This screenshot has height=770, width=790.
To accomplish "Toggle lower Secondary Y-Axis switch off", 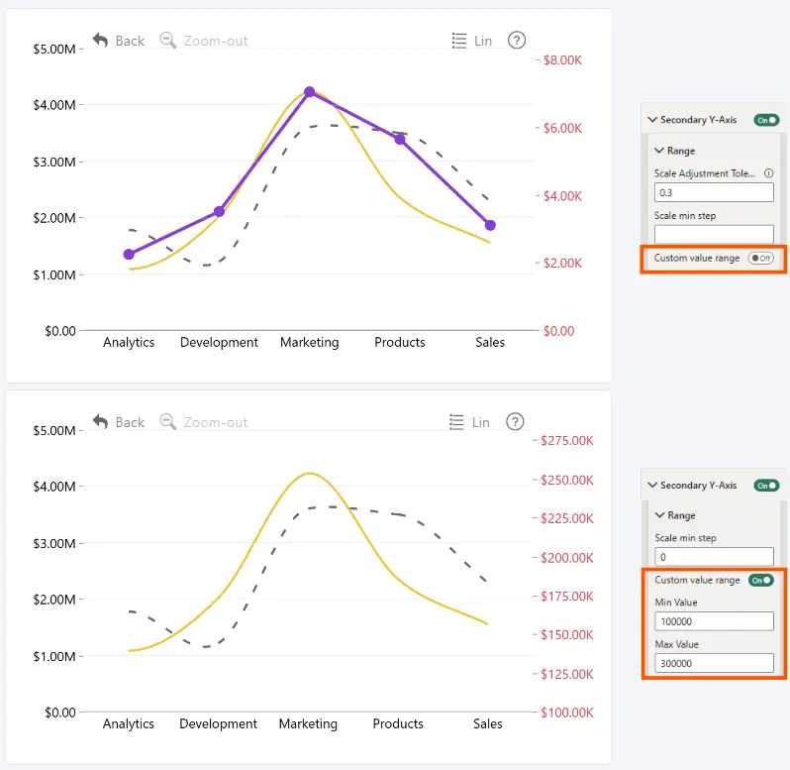I will click(x=766, y=486).
